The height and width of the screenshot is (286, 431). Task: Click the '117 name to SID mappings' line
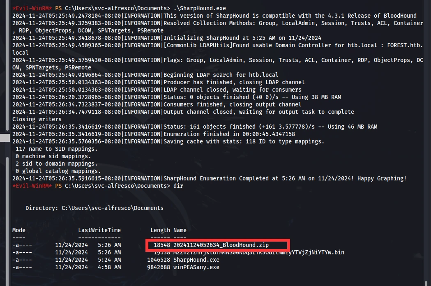coord(56,149)
